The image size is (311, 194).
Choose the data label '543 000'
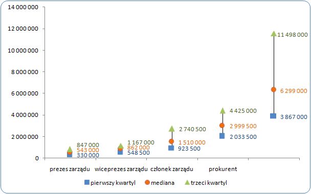(x=87, y=150)
